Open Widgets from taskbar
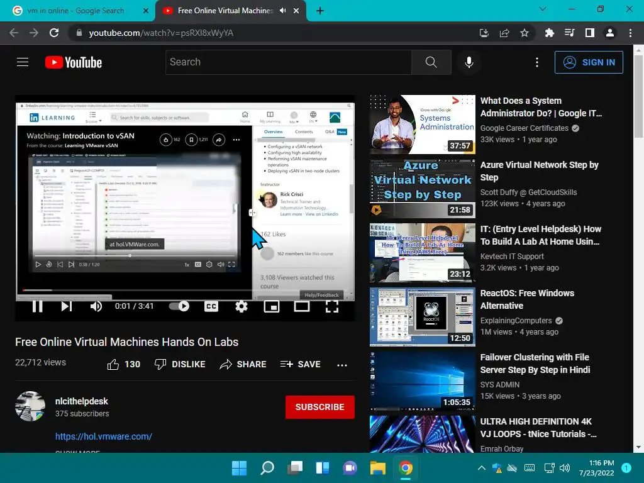 [323, 468]
